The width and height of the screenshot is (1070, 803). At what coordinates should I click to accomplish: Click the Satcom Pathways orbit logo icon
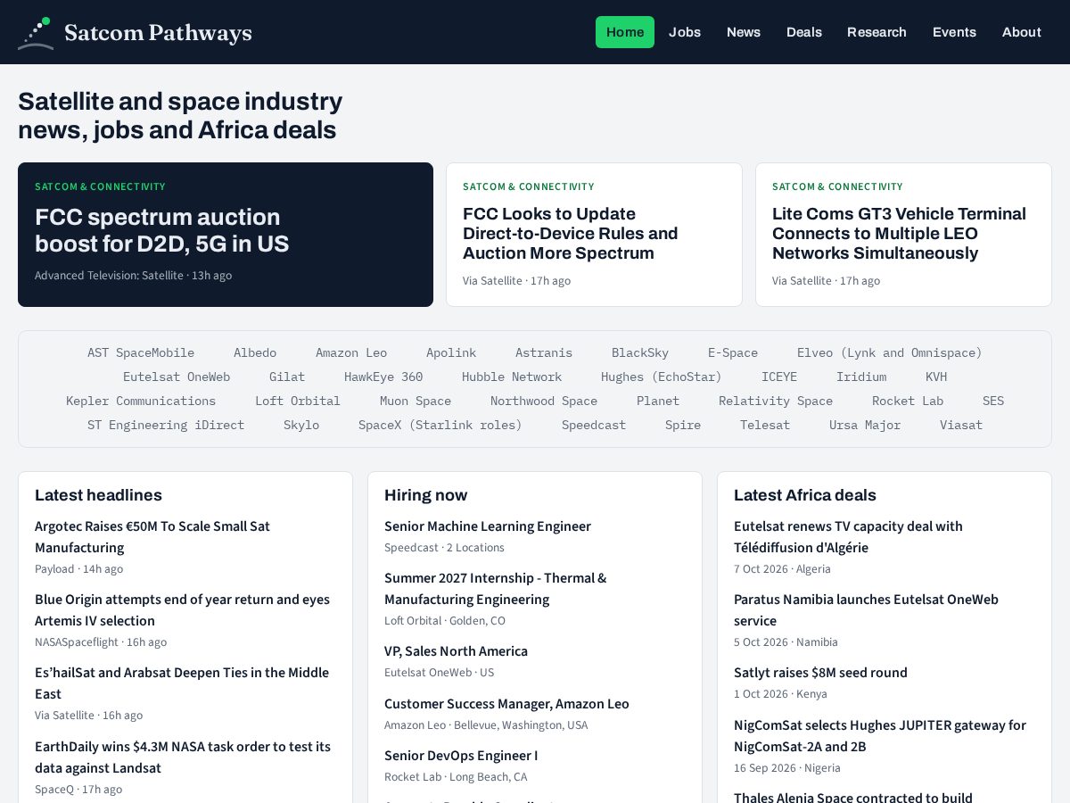[x=36, y=33]
